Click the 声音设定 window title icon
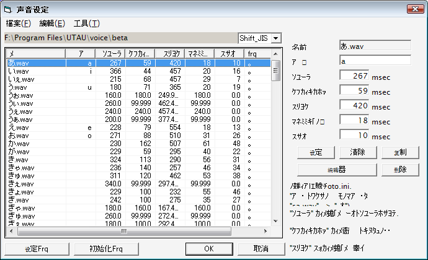The width and height of the screenshot is (428, 260). pyautogui.click(x=7, y=10)
